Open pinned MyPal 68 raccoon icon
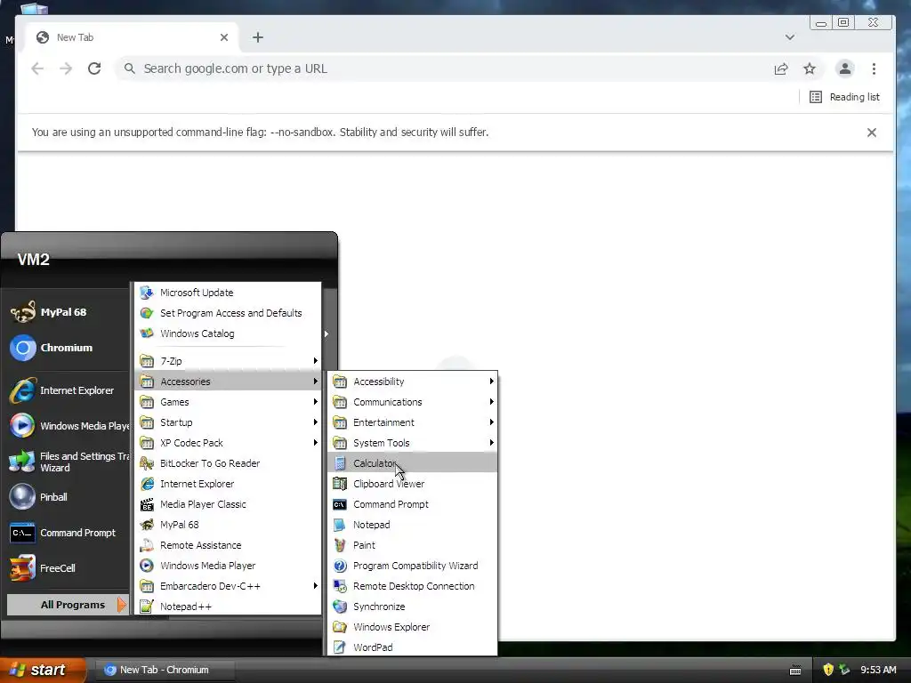 (x=22, y=312)
